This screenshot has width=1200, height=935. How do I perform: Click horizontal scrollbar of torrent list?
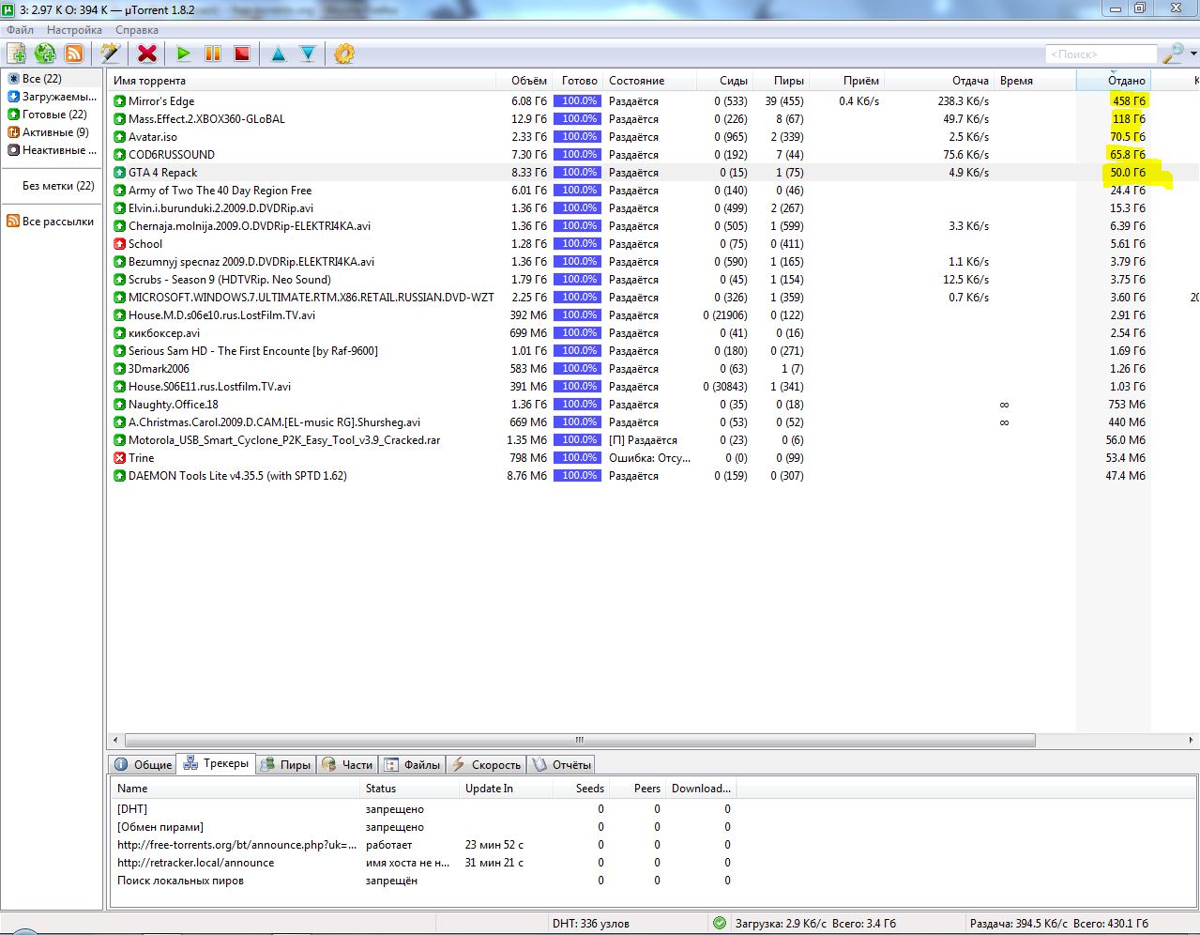pos(580,740)
